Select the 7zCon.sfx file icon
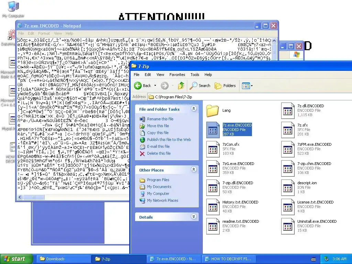352x264 pixels. [x=213, y=149]
